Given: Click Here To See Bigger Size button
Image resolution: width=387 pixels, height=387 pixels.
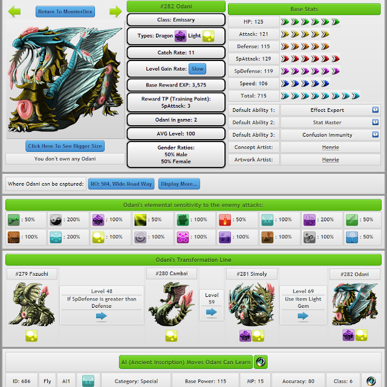Looking at the screenshot, I should pos(65,146).
